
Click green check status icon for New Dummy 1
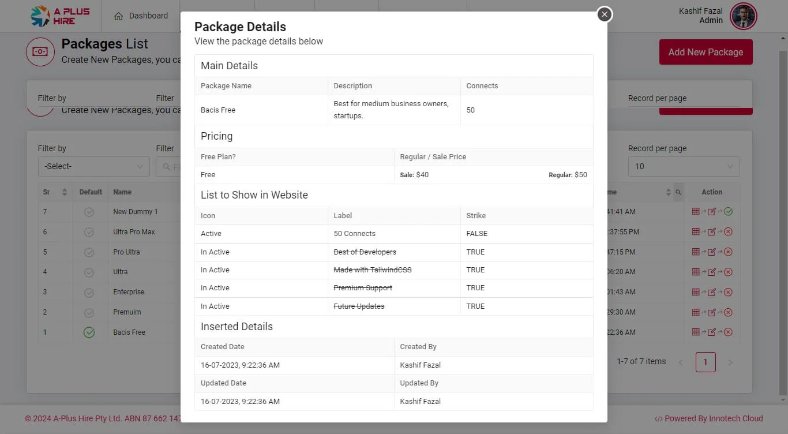[x=728, y=212]
